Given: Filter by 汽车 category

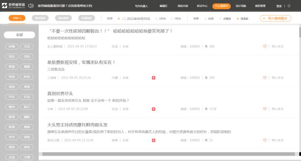Looking at the screenshot, I should click(x=12, y=97).
